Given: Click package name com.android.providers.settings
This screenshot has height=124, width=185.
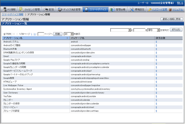Looking at the screenshot, I should point(85,111).
